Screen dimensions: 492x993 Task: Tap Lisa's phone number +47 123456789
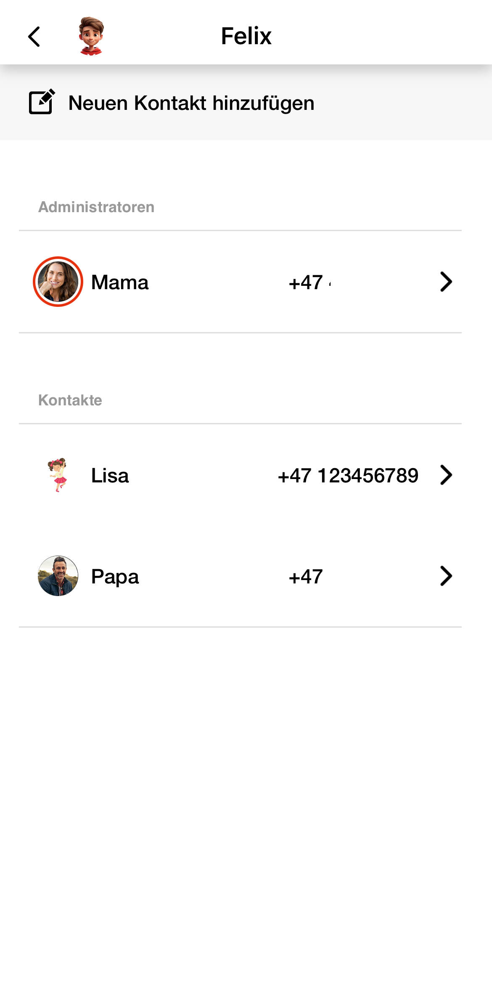click(348, 475)
